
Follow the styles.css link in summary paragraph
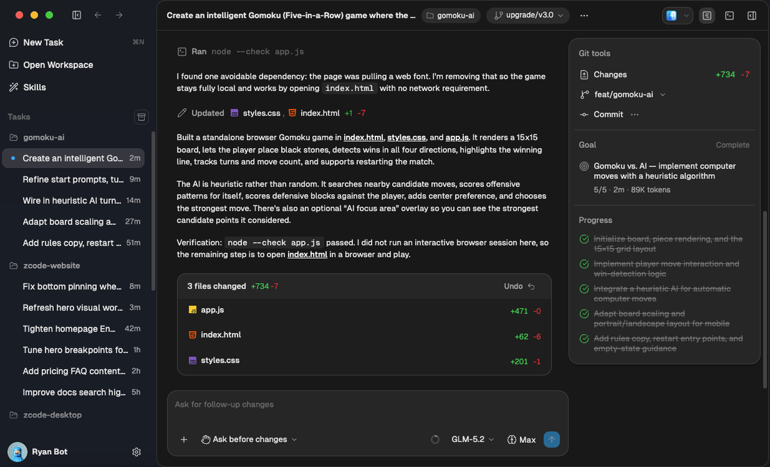click(x=407, y=137)
